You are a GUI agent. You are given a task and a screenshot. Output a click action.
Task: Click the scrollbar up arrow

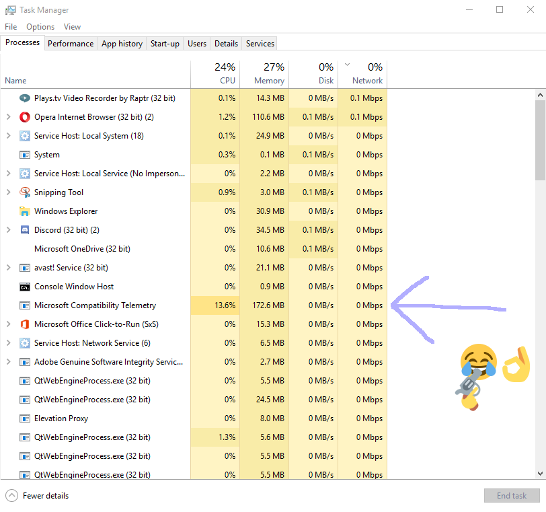coord(540,95)
